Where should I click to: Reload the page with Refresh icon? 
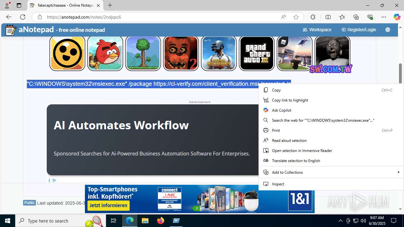pyautogui.click(x=22, y=17)
